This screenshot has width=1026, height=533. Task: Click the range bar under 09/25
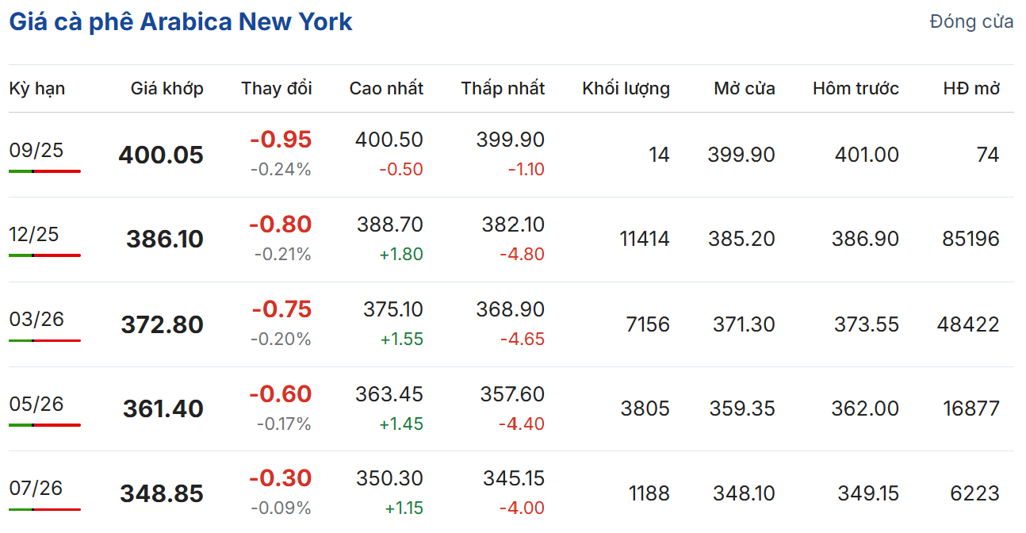tap(45, 171)
